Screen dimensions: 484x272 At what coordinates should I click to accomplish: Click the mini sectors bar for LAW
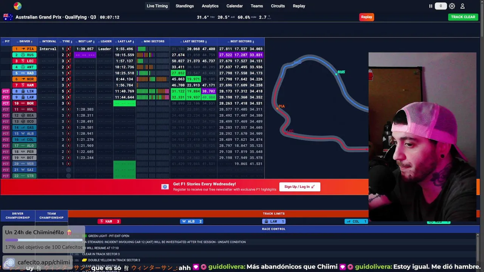[x=153, y=97]
